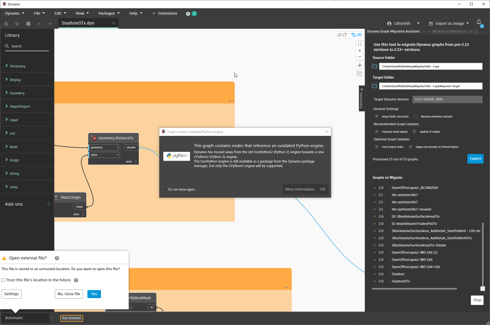The image size is (490, 325).
Task: Click the zoom in button on canvas
Action: pos(359,51)
